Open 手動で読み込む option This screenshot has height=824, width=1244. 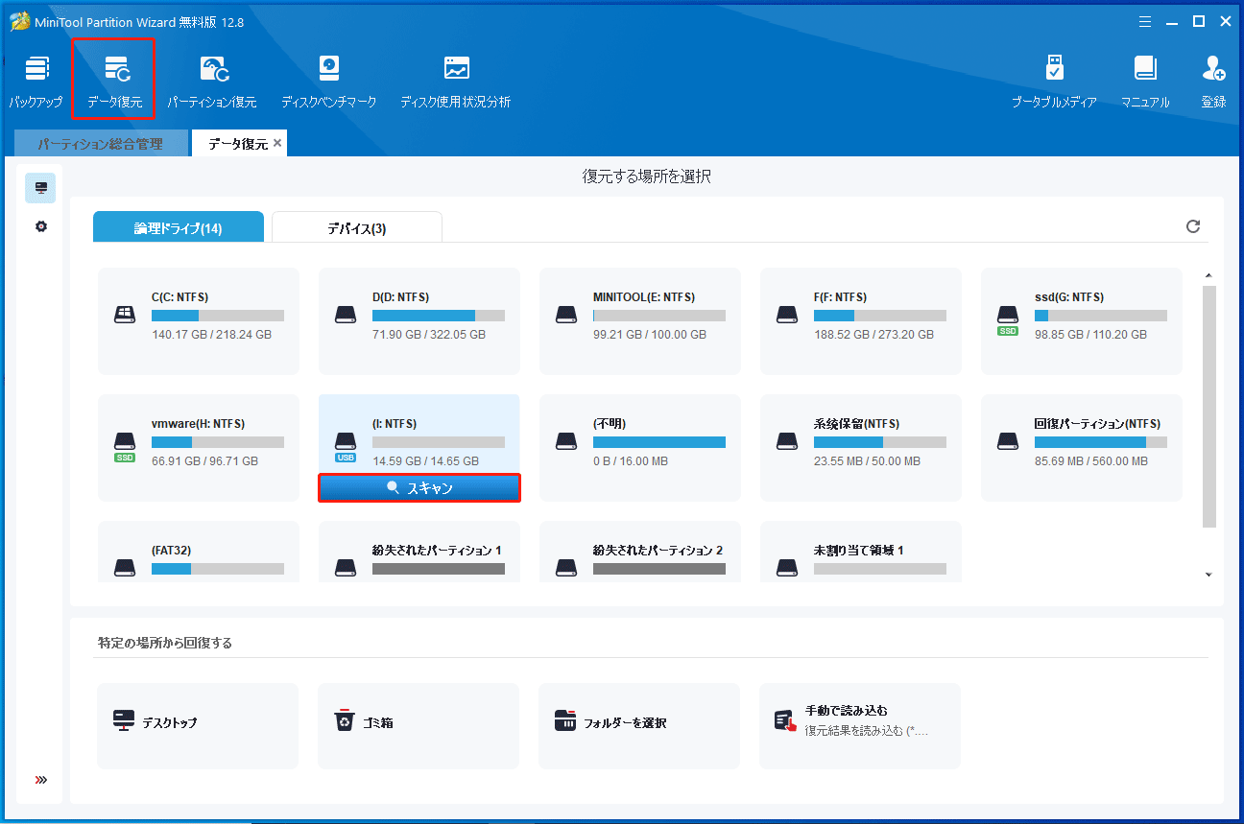(860, 726)
